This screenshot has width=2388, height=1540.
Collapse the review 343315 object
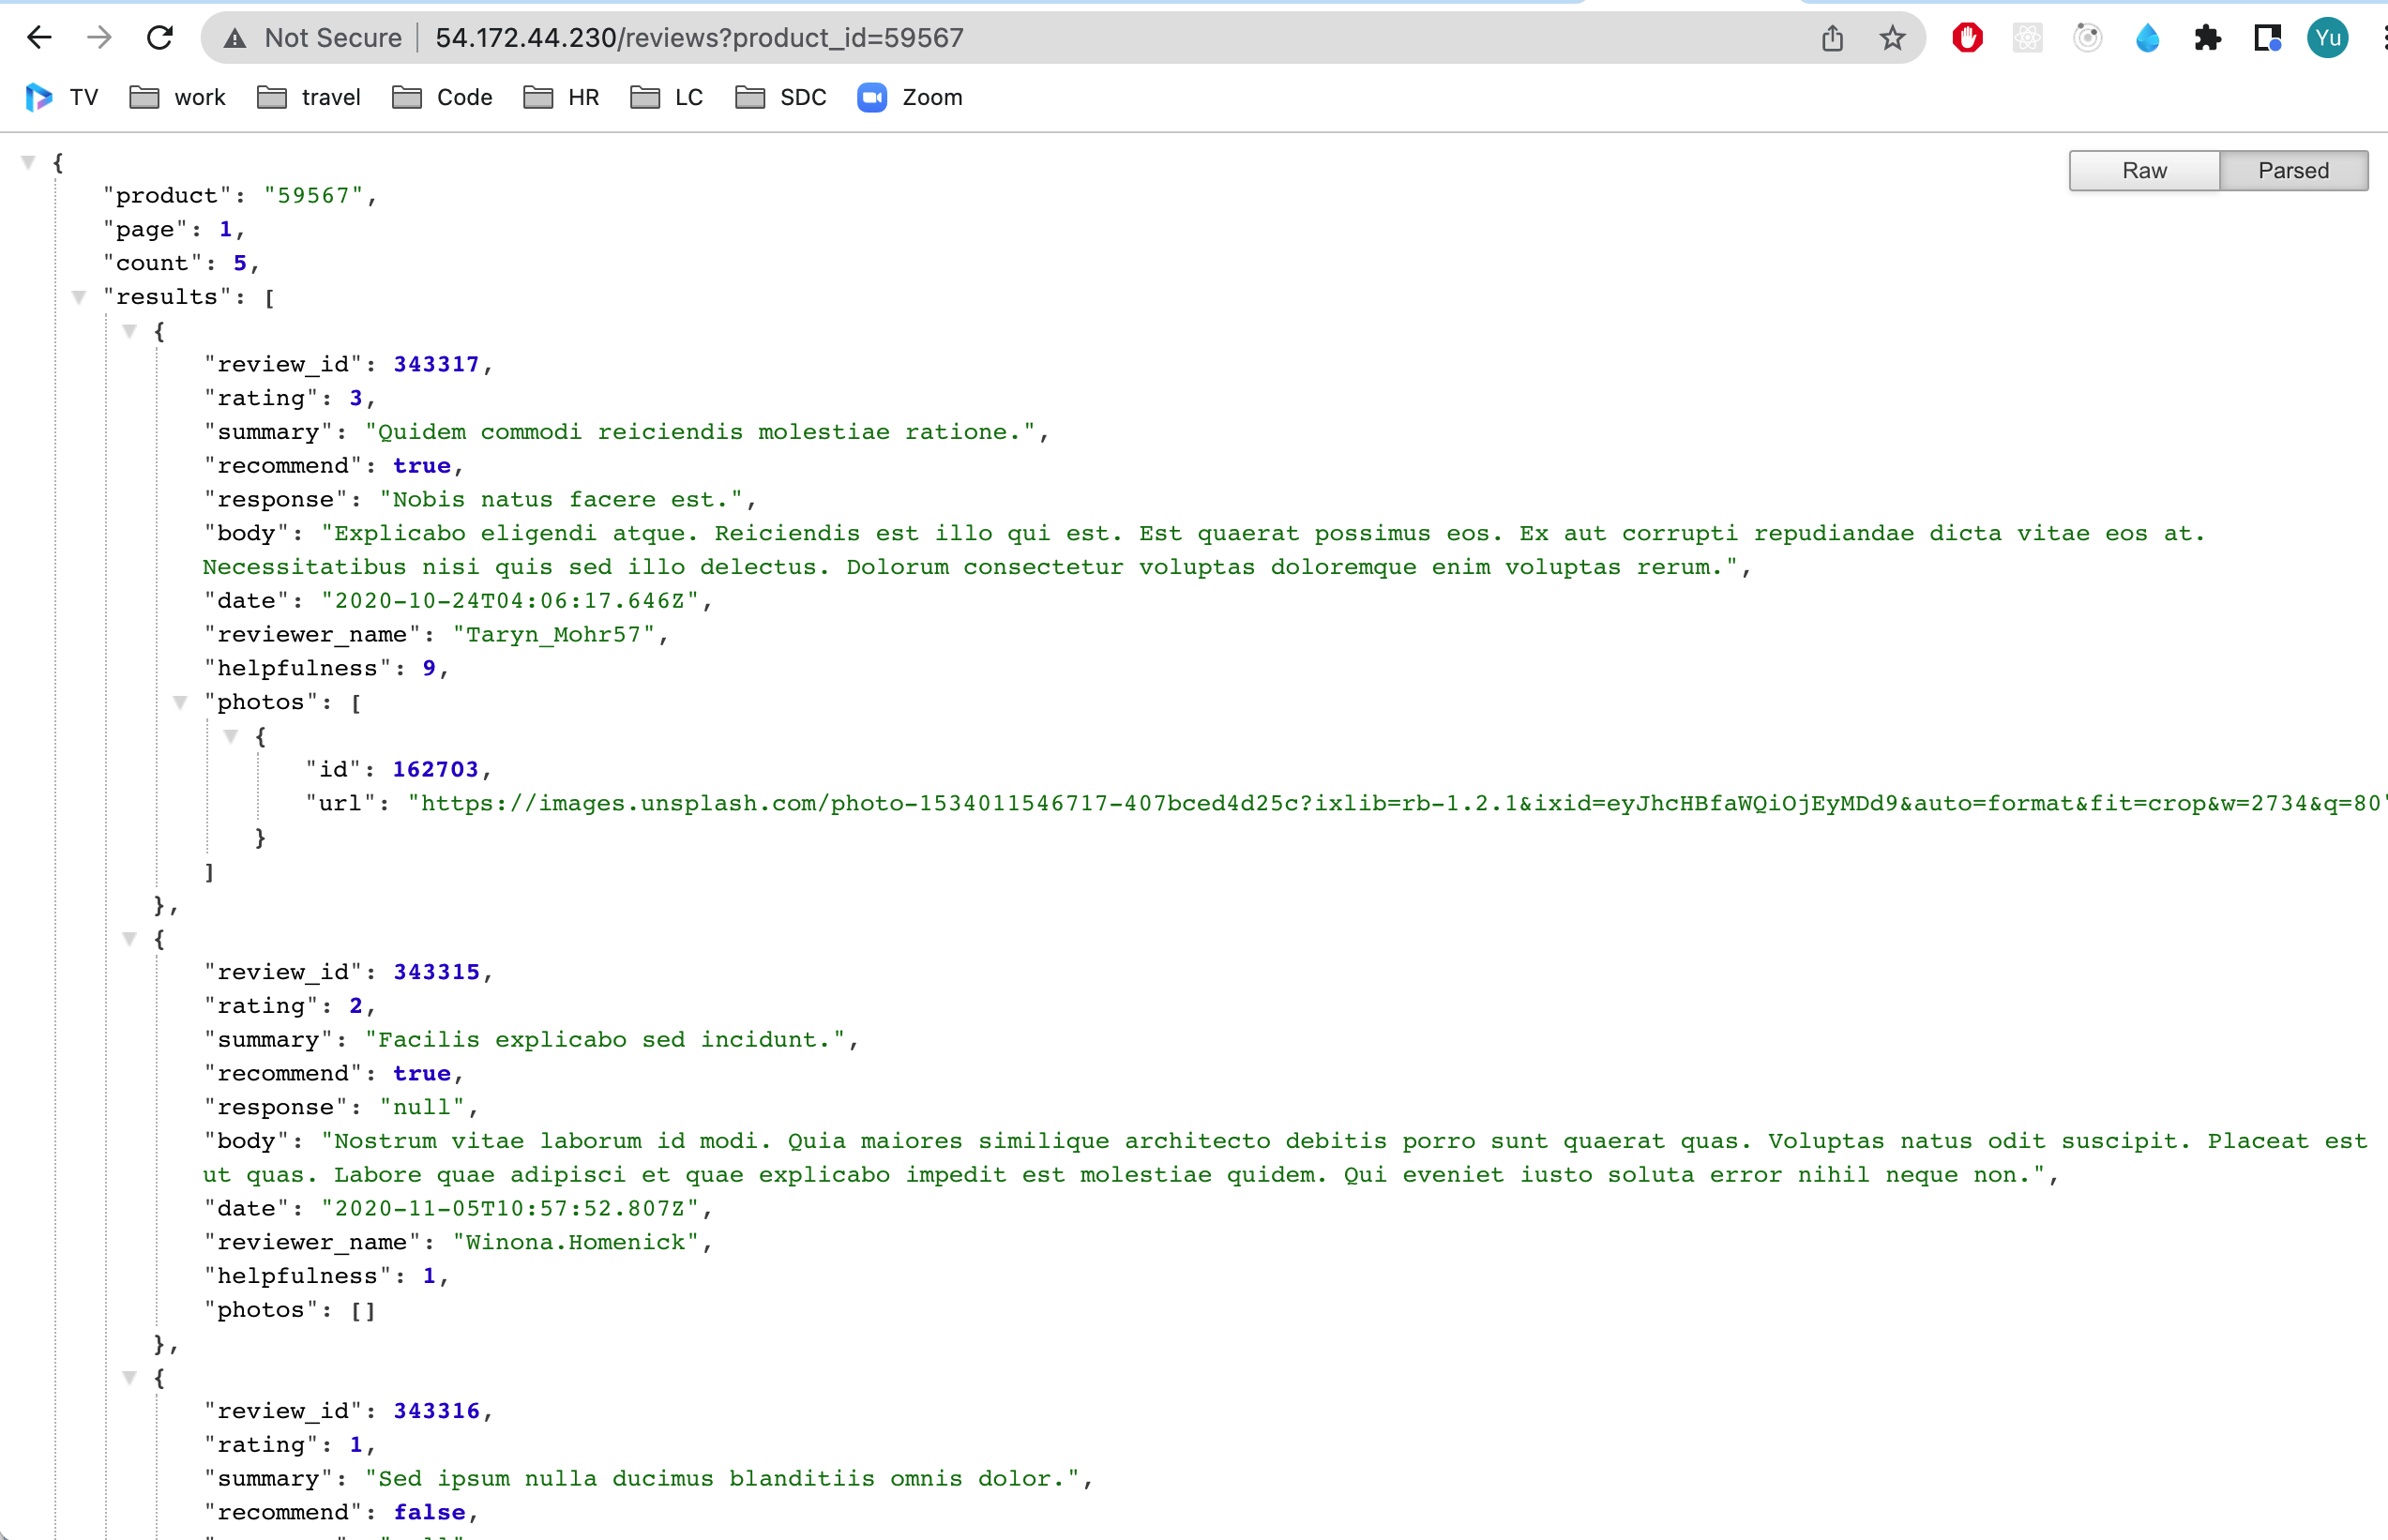click(129, 939)
